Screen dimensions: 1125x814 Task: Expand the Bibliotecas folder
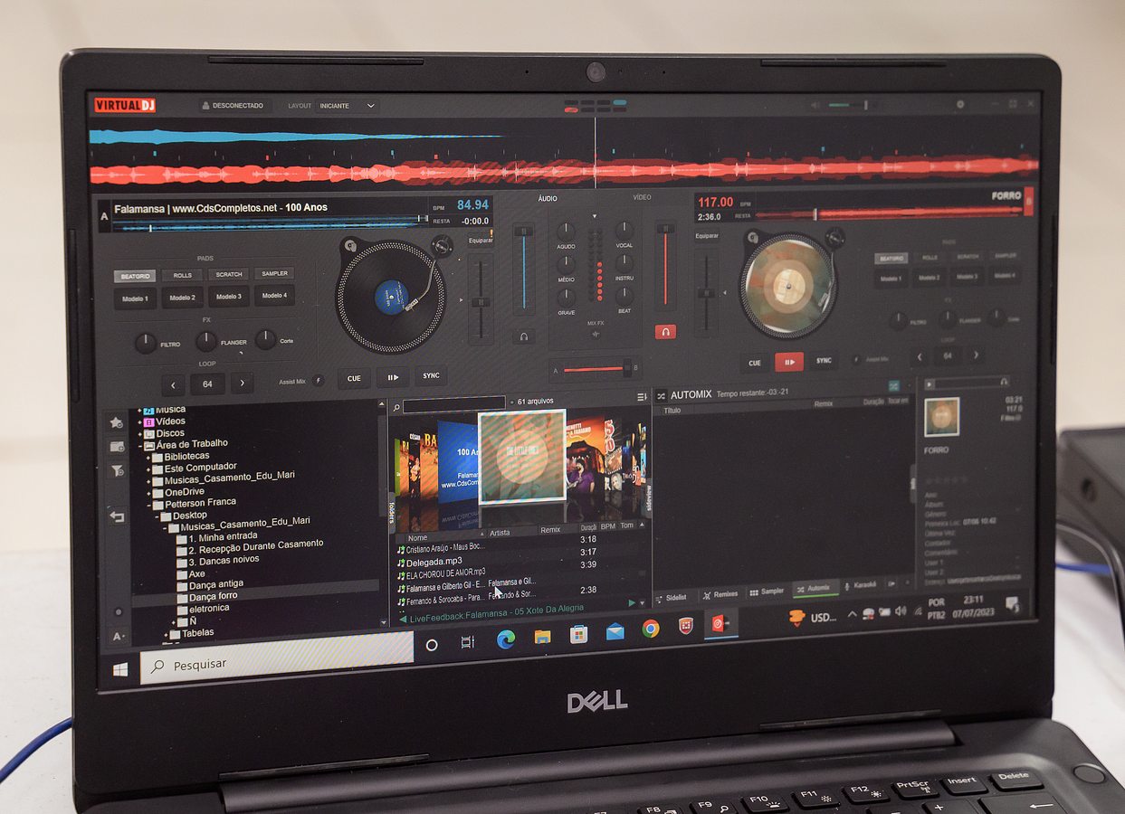coord(148,457)
